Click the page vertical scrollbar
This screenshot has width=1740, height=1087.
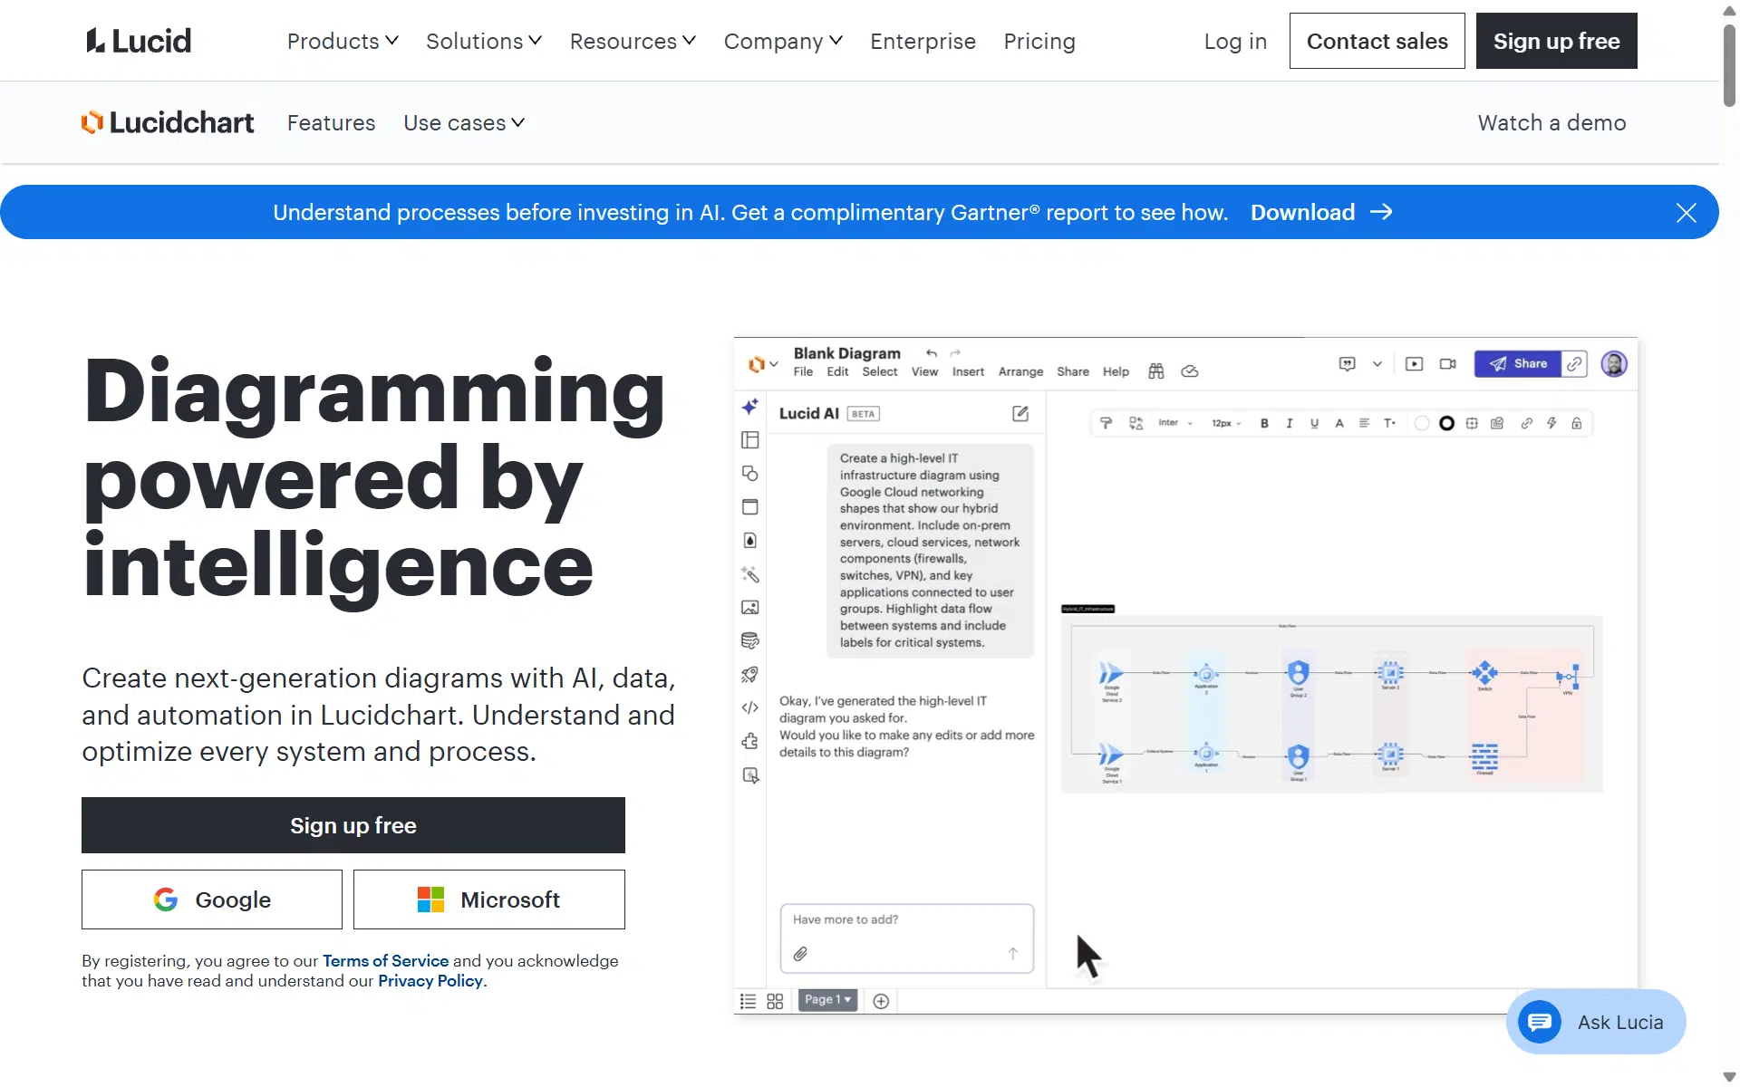pyautogui.click(x=1729, y=67)
